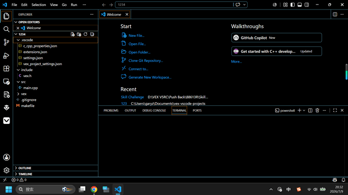Click the Open Folder... link
This screenshot has width=348, height=195.
coord(139,52)
